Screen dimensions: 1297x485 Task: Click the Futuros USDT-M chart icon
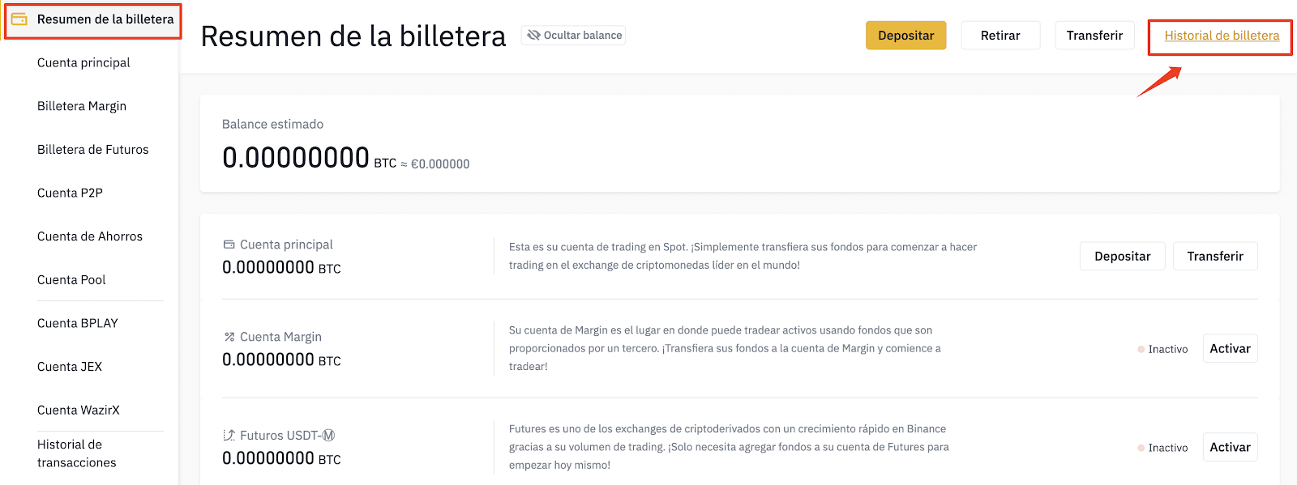(229, 436)
